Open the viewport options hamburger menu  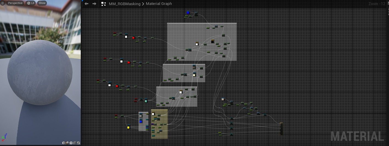(3, 3)
